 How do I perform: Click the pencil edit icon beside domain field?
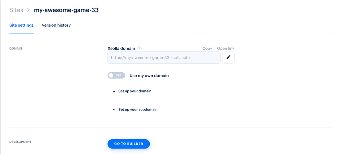pyautogui.click(x=228, y=58)
